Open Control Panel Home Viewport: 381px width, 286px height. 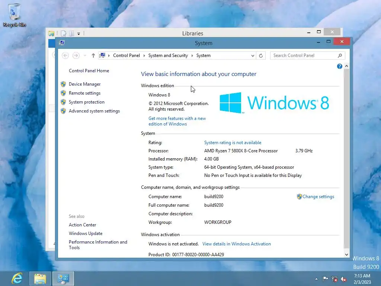pos(89,71)
